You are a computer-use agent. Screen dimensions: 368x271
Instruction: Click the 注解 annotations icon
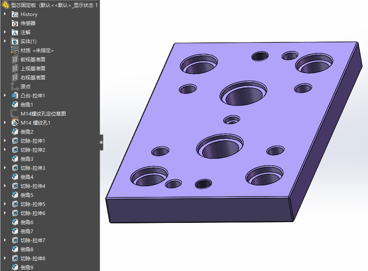point(15,32)
